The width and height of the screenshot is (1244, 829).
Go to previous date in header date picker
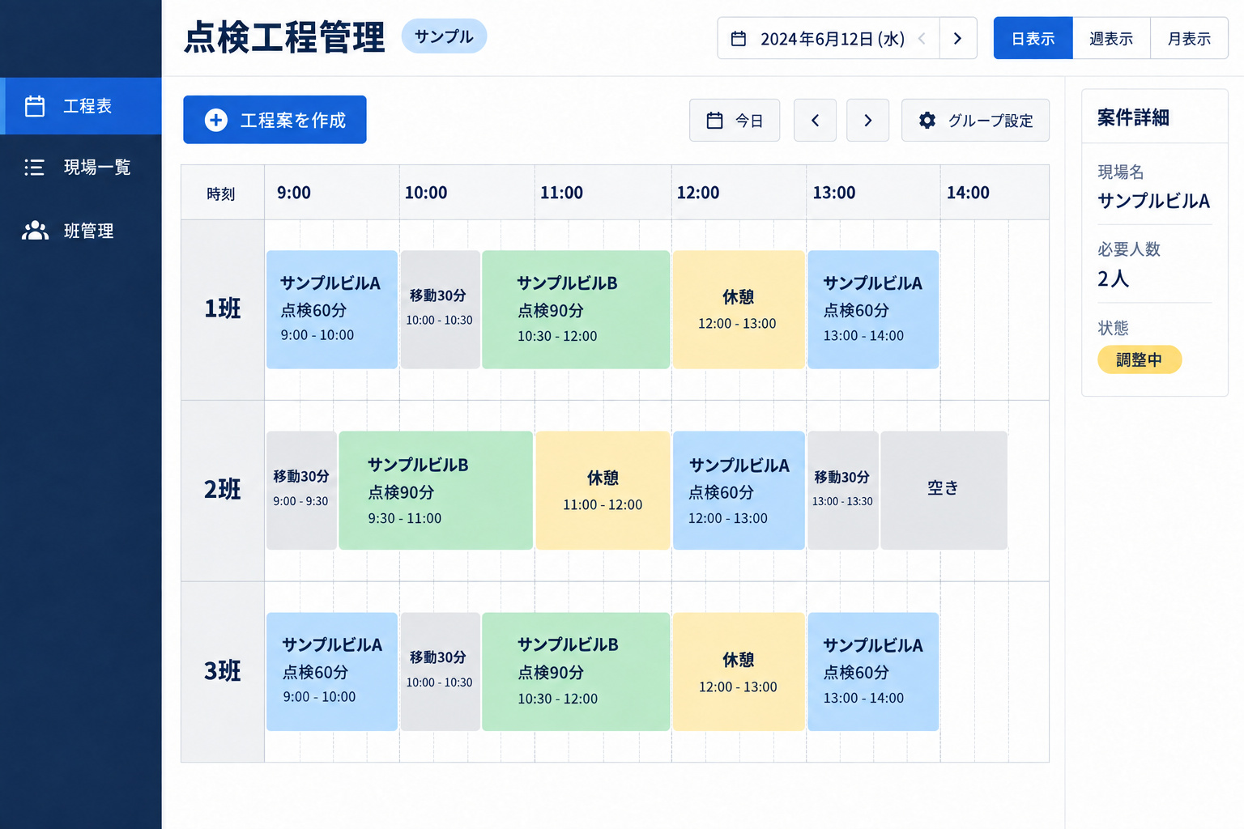922,39
